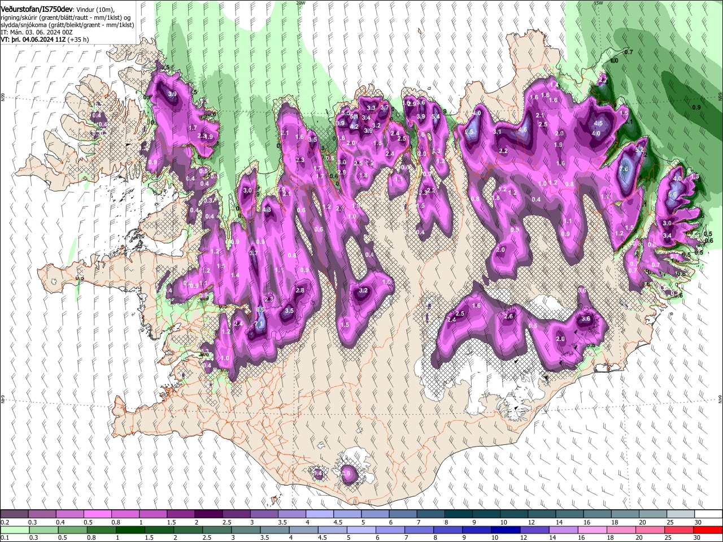Viewport: 723px width, 542px height.
Task: Click the 'rigning/skúrir' legend description line
Action: [66, 18]
